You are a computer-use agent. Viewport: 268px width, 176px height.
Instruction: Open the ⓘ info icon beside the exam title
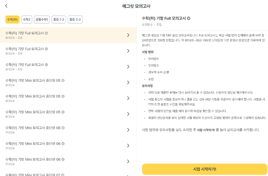coord(189,18)
